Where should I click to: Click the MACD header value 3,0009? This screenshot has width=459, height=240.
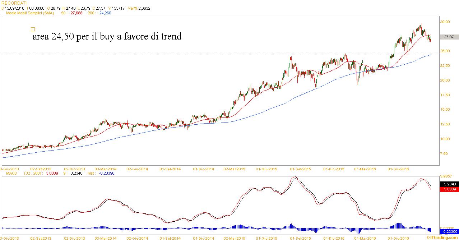(x=52, y=173)
